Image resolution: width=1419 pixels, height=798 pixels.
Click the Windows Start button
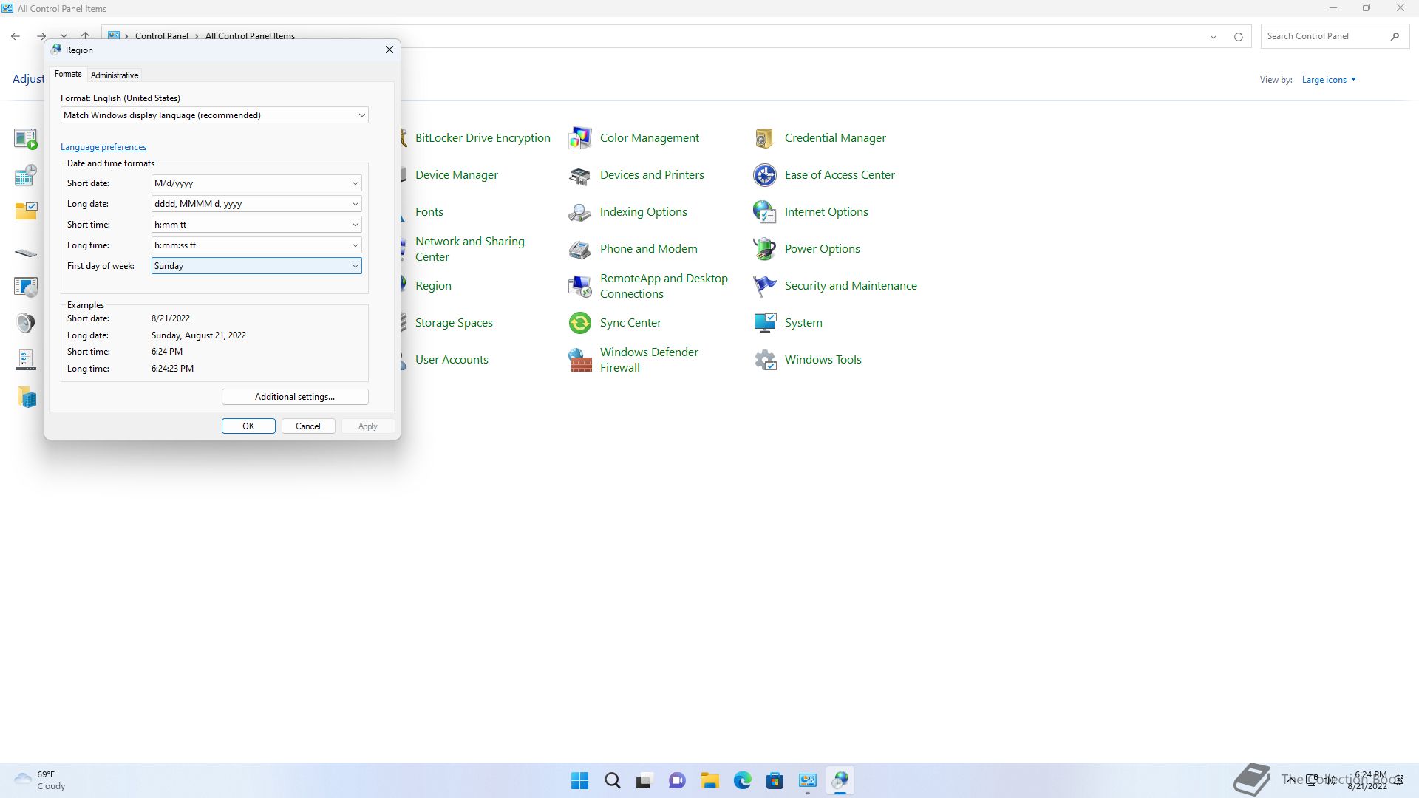click(x=580, y=780)
